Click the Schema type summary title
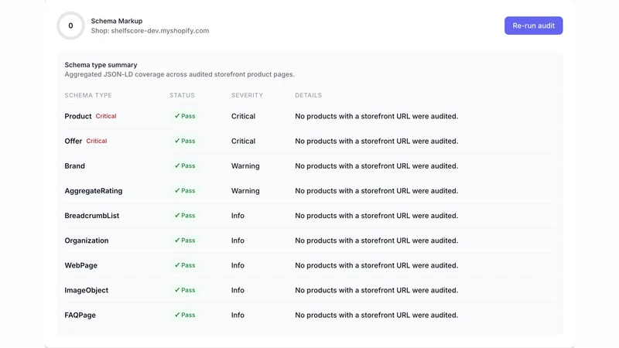619x348 pixels. [101, 65]
